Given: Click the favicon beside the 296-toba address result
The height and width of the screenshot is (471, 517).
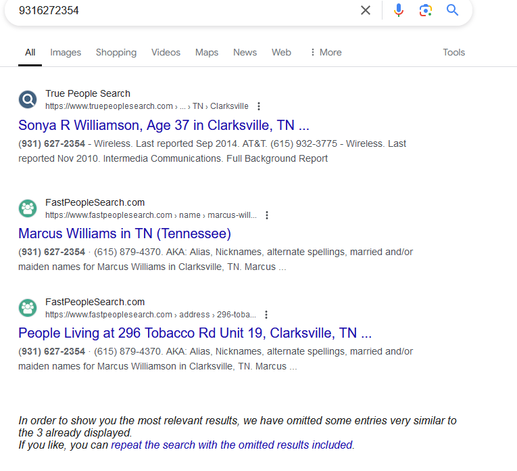Looking at the screenshot, I should coord(28,308).
